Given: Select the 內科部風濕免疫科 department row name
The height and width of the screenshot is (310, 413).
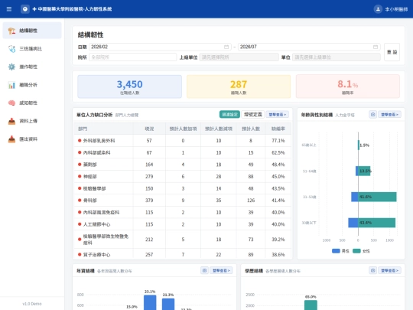Looking at the screenshot, I should pyautogui.click(x=101, y=213).
